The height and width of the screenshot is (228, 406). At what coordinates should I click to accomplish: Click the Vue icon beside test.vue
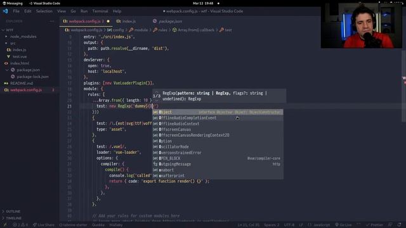(x=9, y=56)
